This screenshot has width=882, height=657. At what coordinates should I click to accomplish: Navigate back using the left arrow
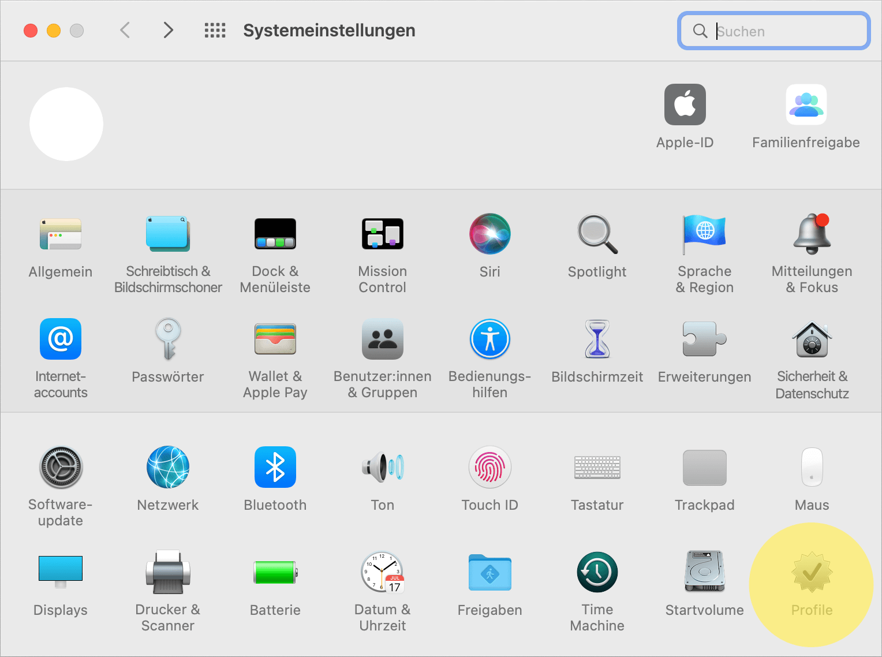point(125,30)
